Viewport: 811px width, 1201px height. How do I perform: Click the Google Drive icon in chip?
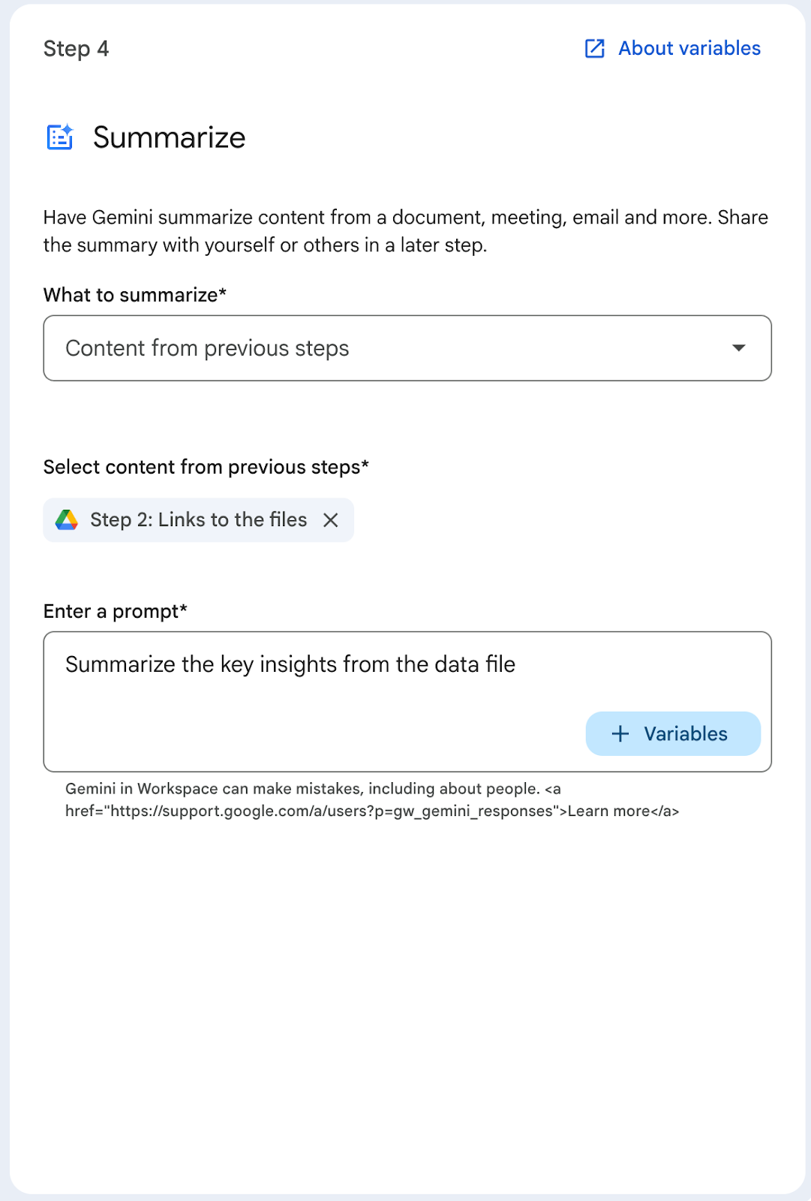[67, 519]
